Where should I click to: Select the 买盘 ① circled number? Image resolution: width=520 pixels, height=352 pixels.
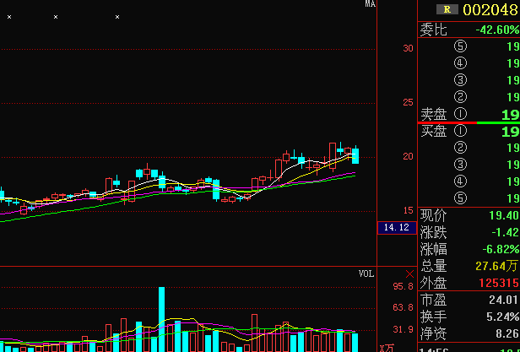(460, 131)
